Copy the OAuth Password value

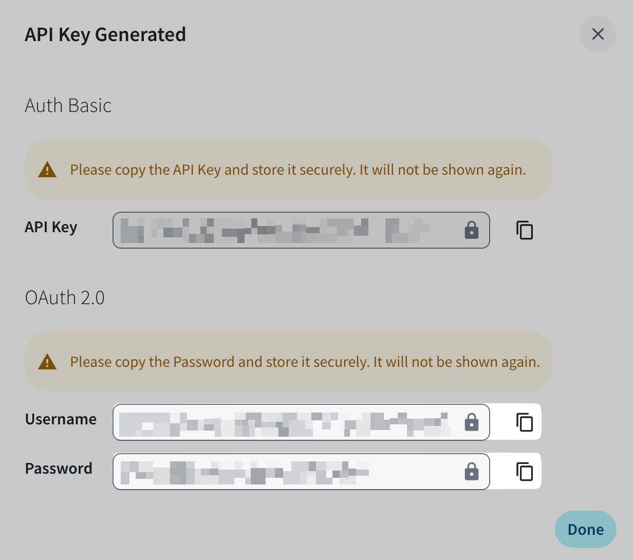524,471
